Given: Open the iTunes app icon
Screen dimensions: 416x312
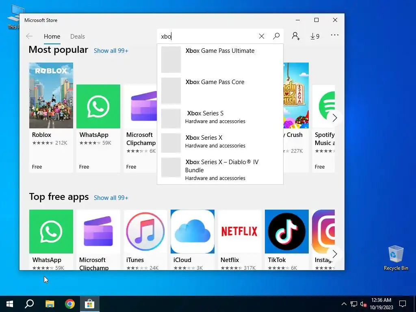Looking at the screenshot, I should 145,231.
